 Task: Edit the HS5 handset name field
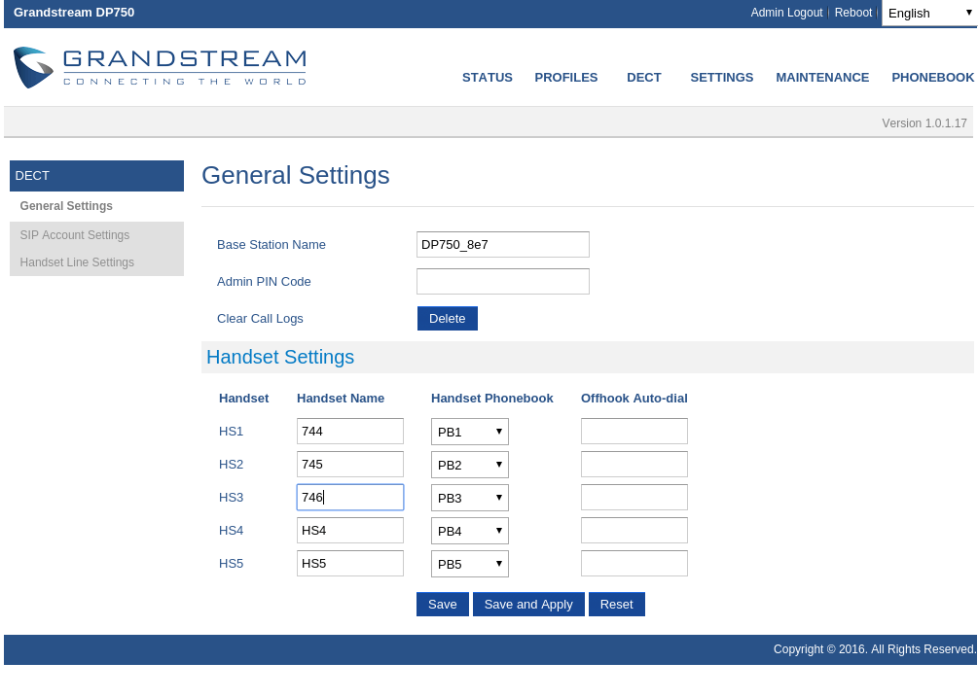pyautogui.click(x=350, y=563)
